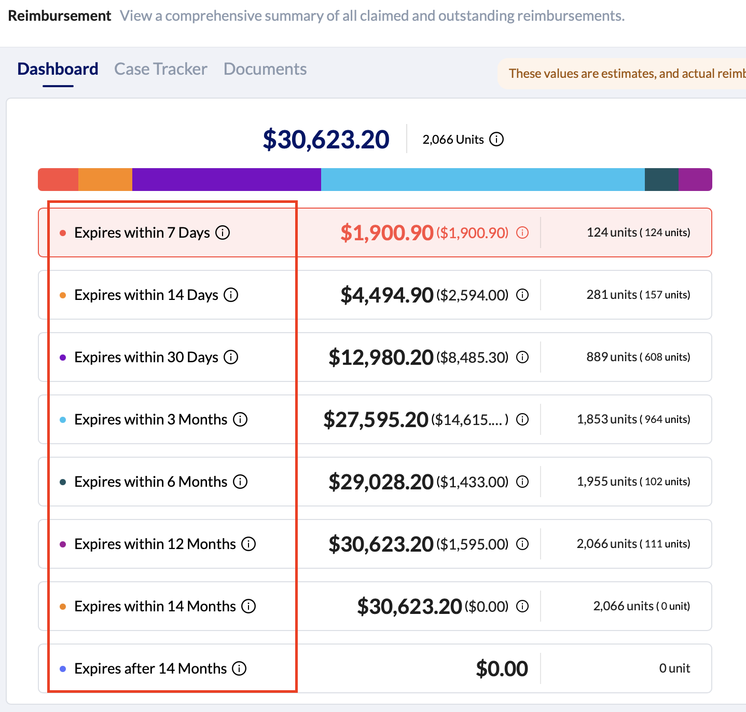Click the $12,980.20 amount in 30 Days row
This screenshot has width=746, height=712.
[380, 358]
